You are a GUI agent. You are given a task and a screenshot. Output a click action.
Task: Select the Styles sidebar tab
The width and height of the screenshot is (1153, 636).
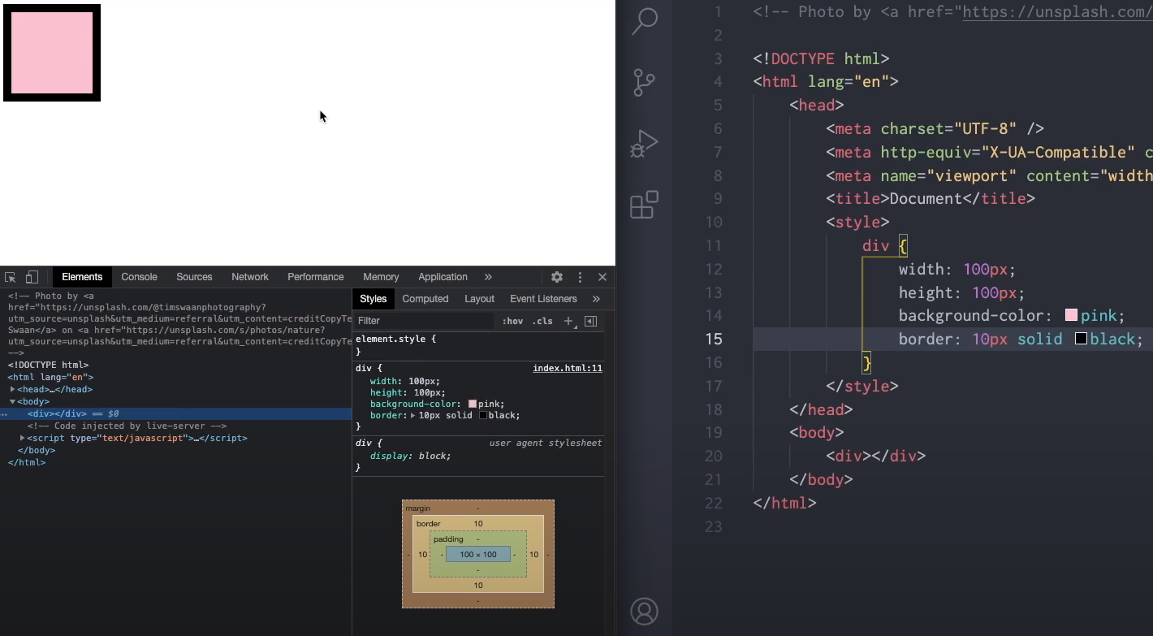tap(374, 299)
